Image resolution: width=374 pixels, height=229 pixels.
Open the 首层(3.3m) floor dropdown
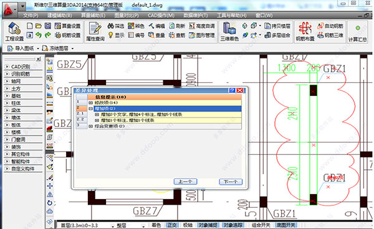click(87, 225)
